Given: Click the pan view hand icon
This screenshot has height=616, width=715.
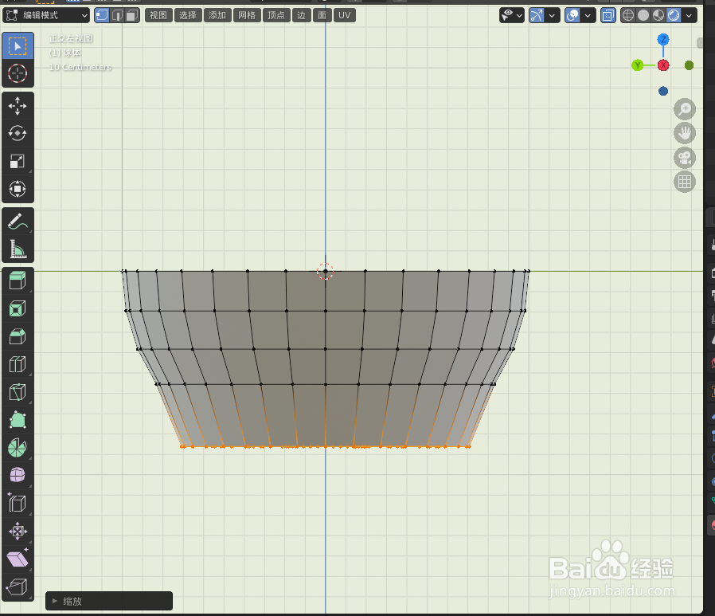Looking at the screenshot, I should pos(685,133).
